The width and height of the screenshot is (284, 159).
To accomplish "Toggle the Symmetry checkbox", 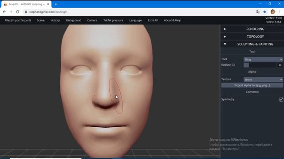I will [281, 99].
